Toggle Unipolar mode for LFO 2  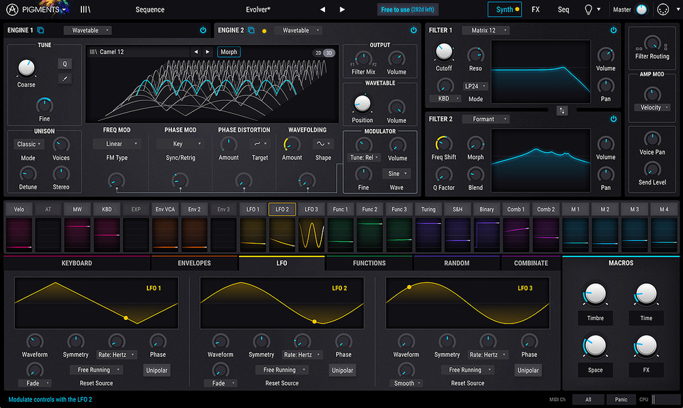coord(342,370)
